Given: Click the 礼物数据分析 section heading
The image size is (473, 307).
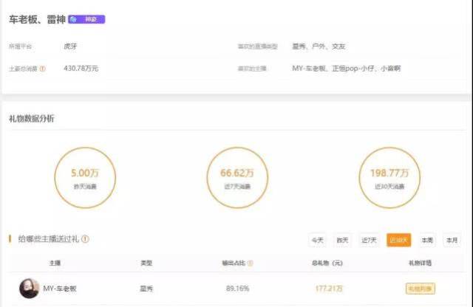Looking at the screenshot, I should [31, 119].
